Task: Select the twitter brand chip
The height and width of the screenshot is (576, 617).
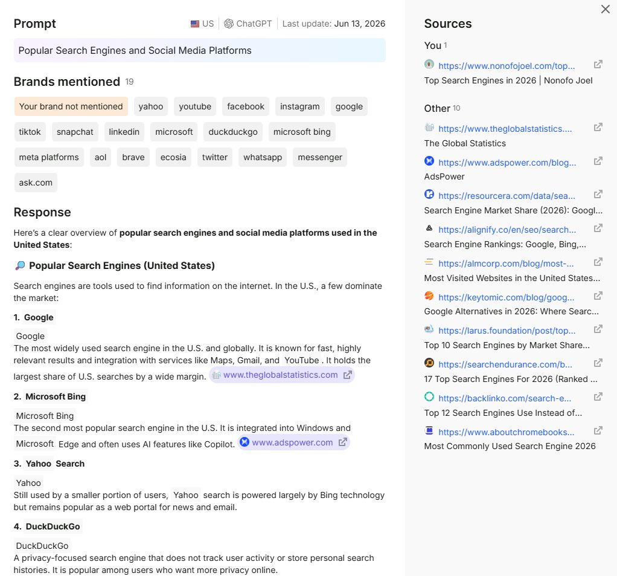Action: tap(215, 157)
